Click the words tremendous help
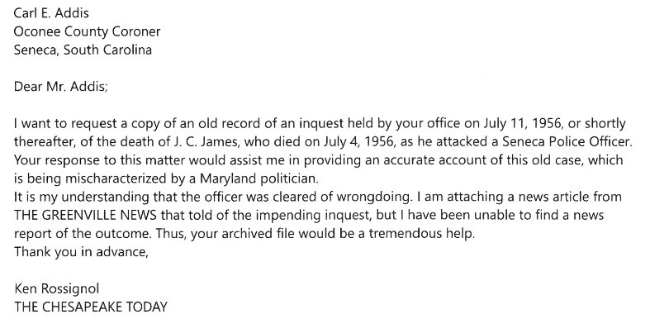The width and height of the screenshot is (650, 319). coord(421,234)
